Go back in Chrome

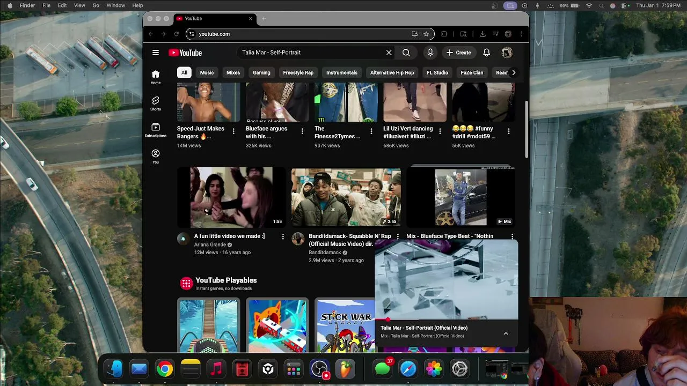click(151, 34)
